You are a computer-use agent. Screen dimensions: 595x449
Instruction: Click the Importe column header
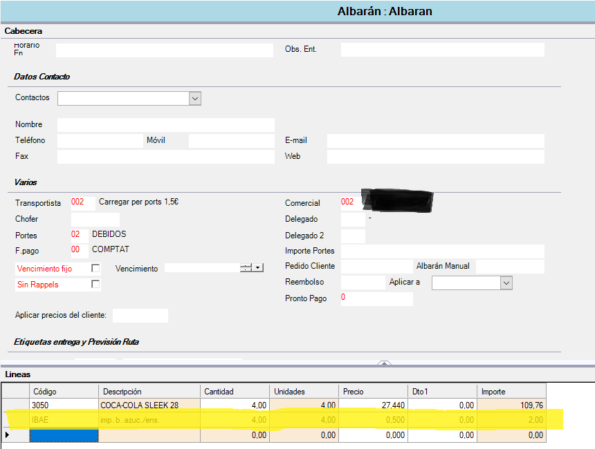click(511, 391)
